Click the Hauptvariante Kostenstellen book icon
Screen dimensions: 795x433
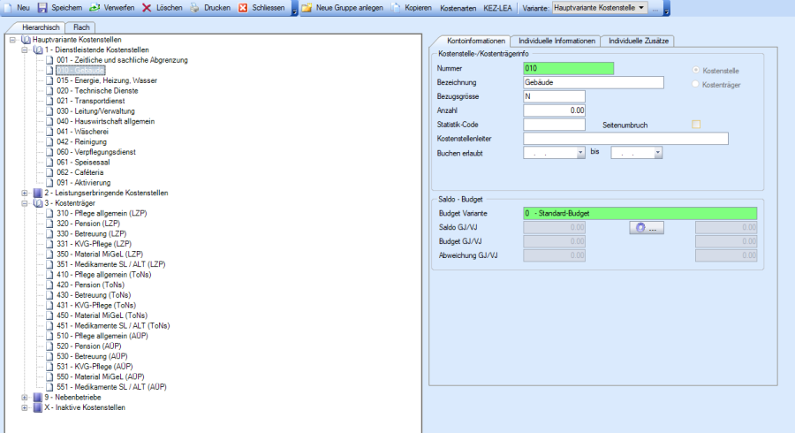coord(26,40)
